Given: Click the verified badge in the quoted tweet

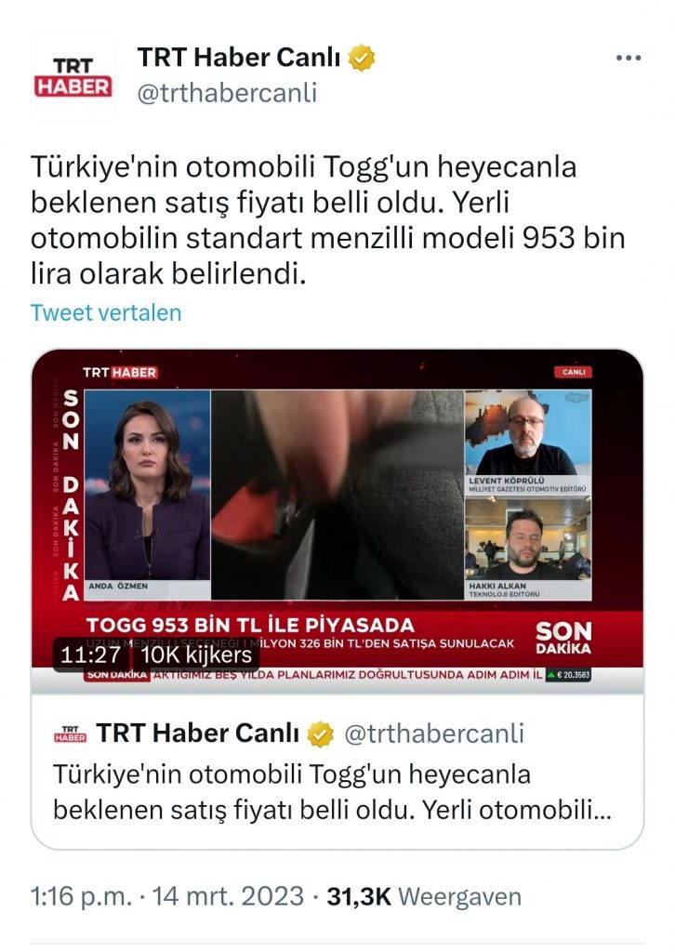Looking at the screenshot, I should tap(321, 734).
